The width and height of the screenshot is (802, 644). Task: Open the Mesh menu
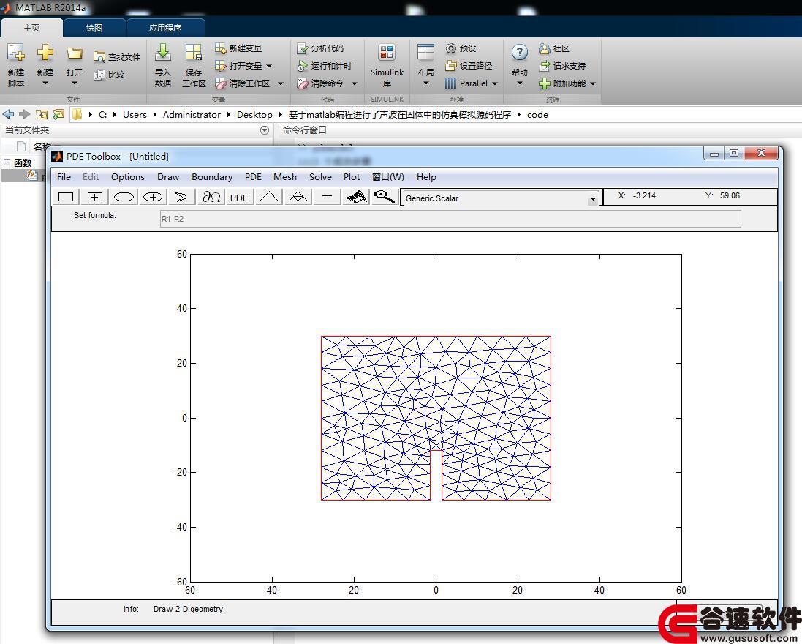coord(285,177)
